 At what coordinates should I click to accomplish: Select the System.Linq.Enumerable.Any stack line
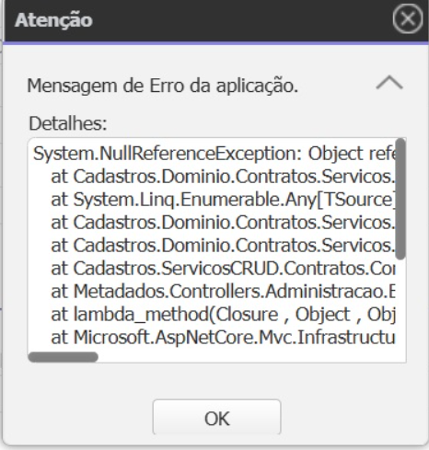click(223, 200)
